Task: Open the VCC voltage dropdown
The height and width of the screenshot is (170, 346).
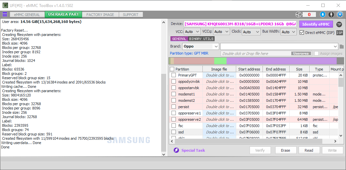Action: click(x=192, y=32)
